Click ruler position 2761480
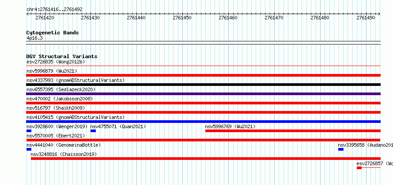The image size is (393, 185). (x=320, y=18)
